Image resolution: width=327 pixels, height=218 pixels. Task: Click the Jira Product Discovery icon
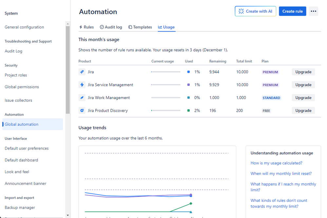click(x=82, y=110)
